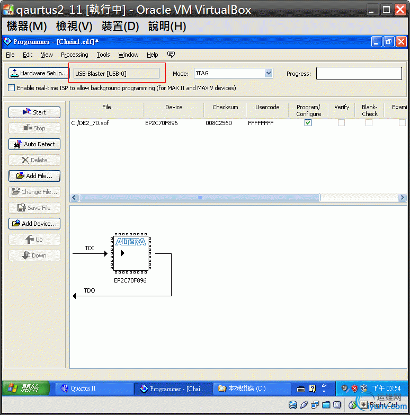Click the checksum value 008C256D
The image size is (410, 415).
(219, 123)
